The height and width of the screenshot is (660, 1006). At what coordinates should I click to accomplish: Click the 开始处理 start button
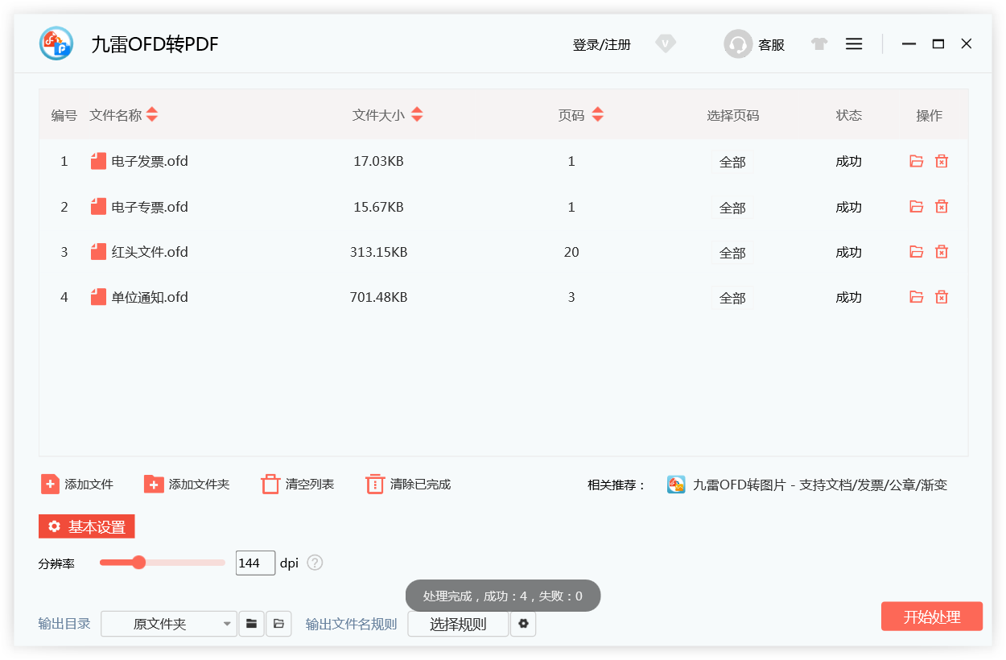pos(932,617)
